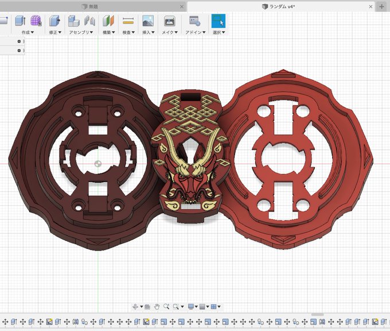The height and width of the screenshot is (331, 390).
Task: Click the 3D Print make icon
Action: click(x=170, y=21)
